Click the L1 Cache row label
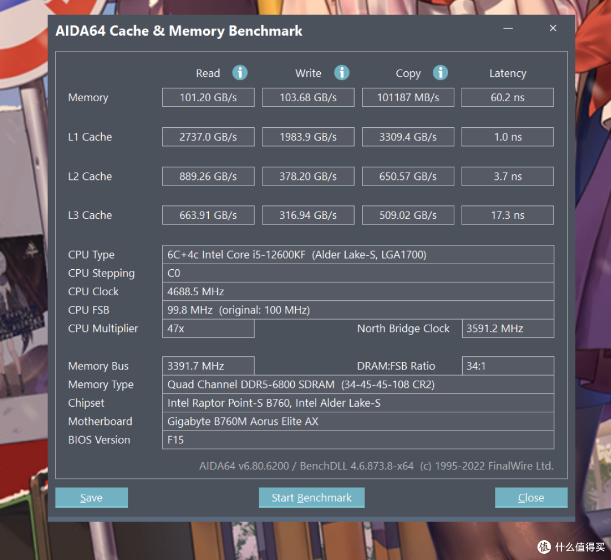 (90, 137)
